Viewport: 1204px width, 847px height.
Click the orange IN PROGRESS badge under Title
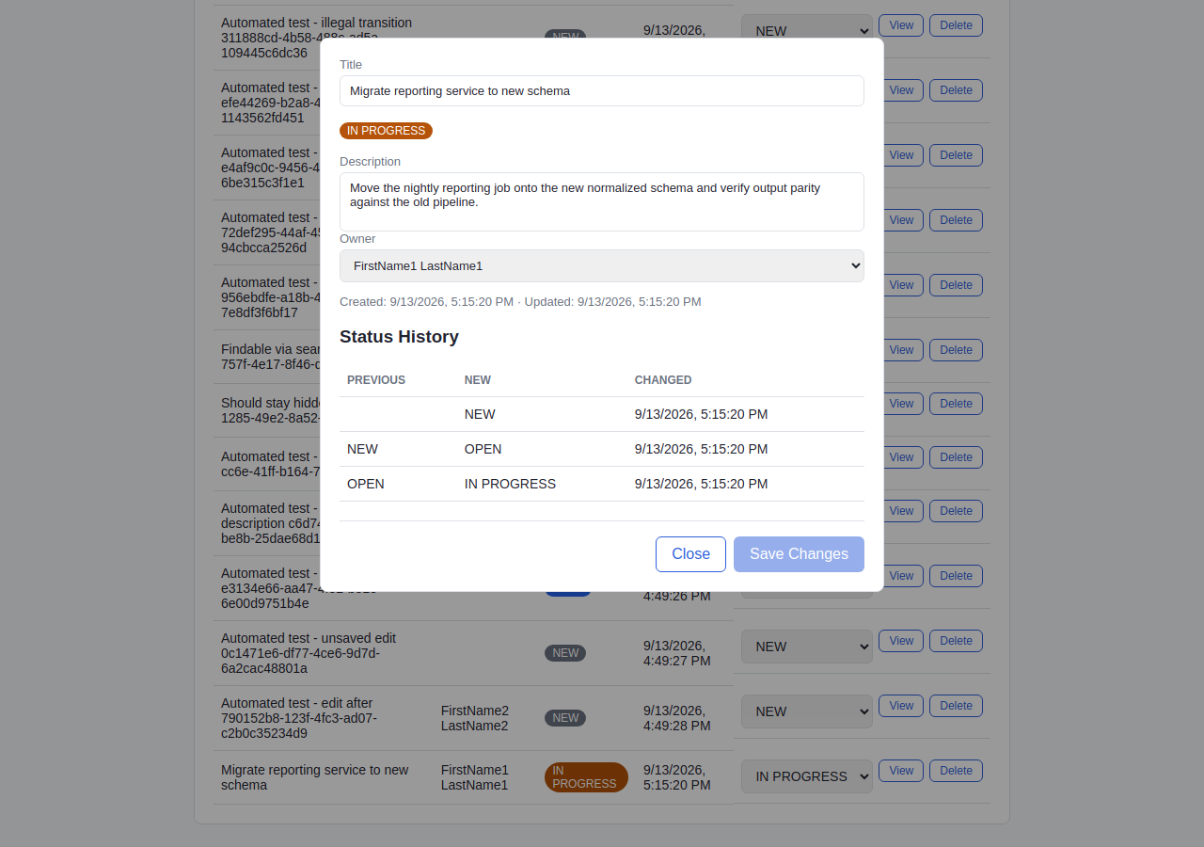coord(386,131)
